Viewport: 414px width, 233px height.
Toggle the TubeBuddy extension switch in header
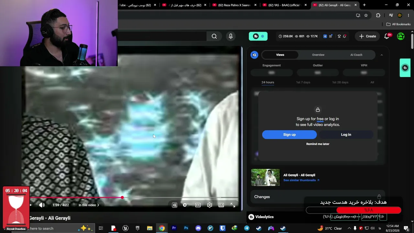click(x=258, y=36)
